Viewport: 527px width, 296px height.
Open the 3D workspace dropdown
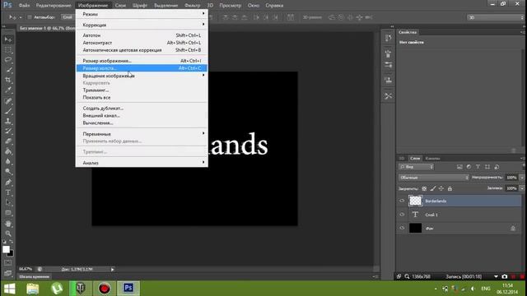(496, 17)
